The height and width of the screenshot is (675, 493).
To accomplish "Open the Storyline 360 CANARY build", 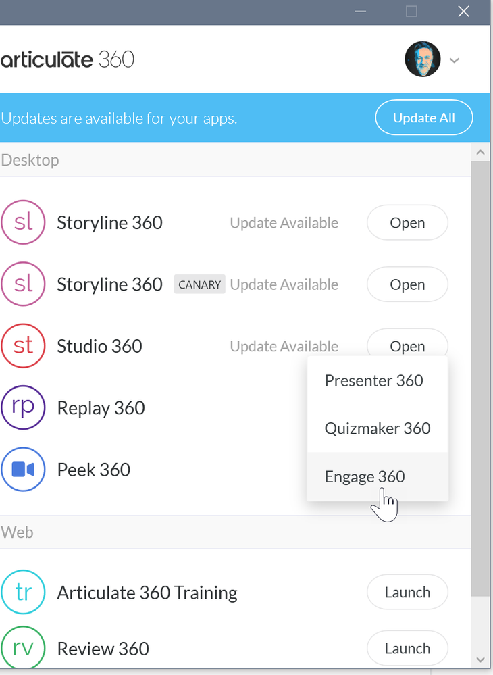I will [407, 284].
